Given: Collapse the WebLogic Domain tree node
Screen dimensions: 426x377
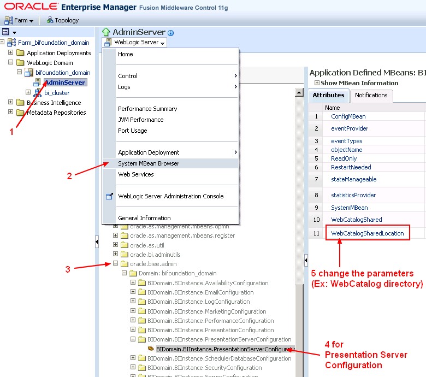Looking at the screenshot, I should (x=10, y=63).
